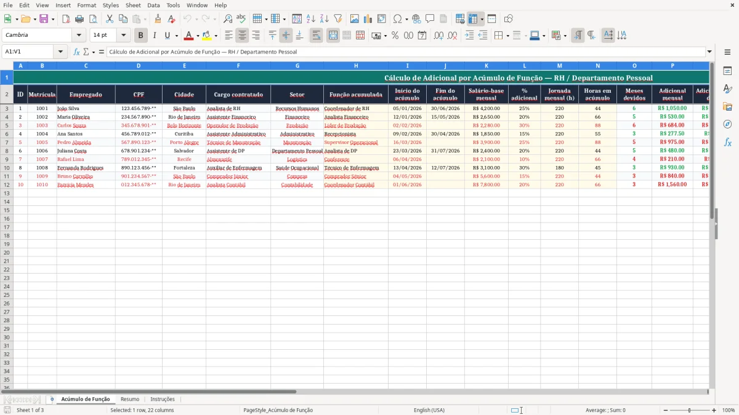The width and height of the screenshot is (739, 415).
Task: Select the Clone Formatting brush
Action: coord(158,19)
